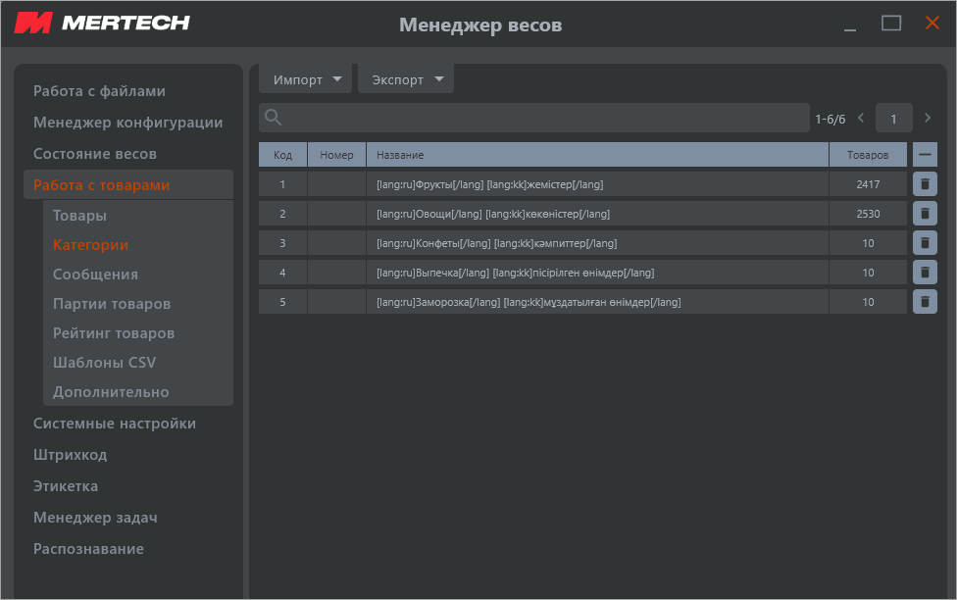Select the Конфеты category name cell
Viewport: 957px width, 600px height.
pyautogui.click(x=597, y=242)
